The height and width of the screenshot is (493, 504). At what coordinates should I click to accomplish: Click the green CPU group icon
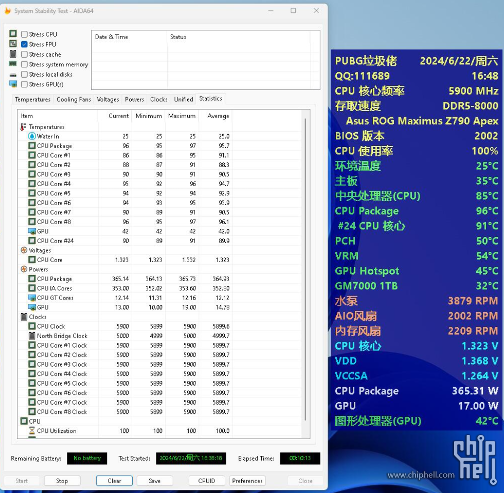point(24,421)
